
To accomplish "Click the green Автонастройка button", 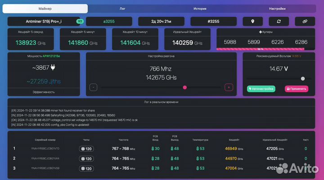I will tap(261, 88).
